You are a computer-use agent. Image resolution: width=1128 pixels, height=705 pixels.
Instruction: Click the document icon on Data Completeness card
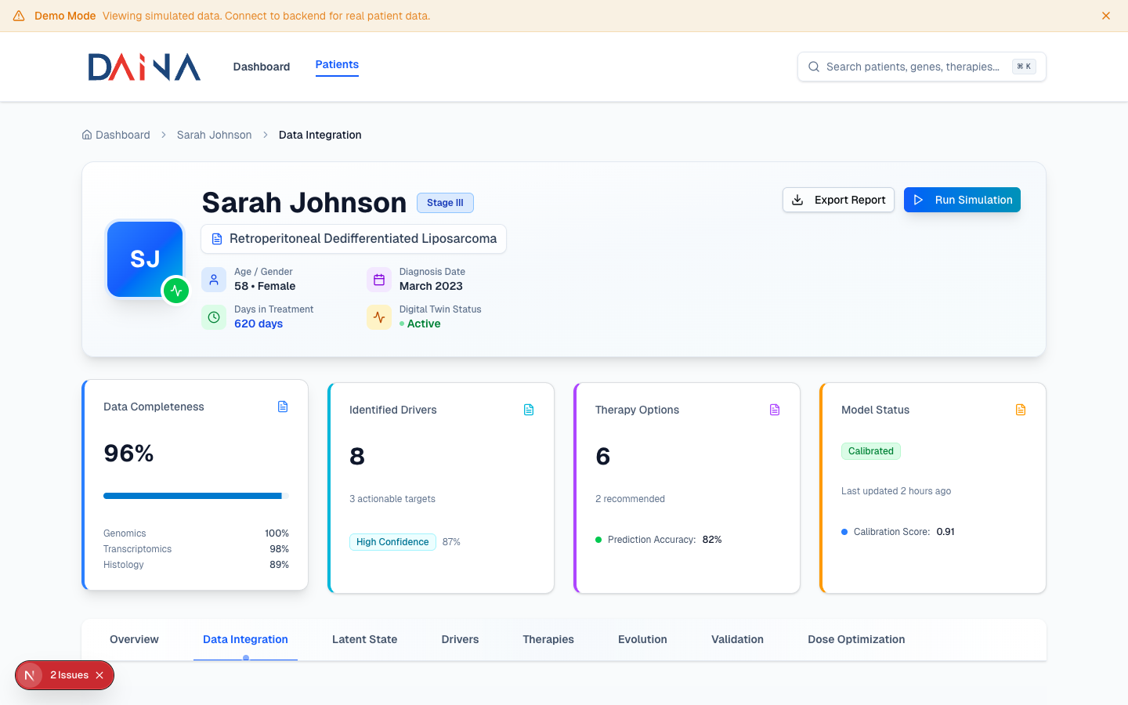(x=282, y=407)
